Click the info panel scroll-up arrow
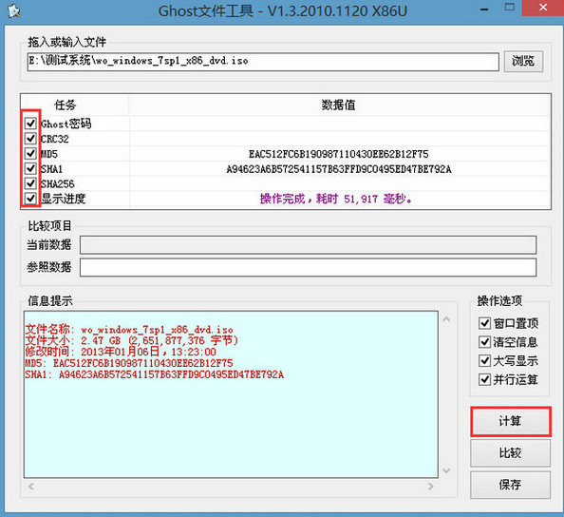 (x=446, y=319)
